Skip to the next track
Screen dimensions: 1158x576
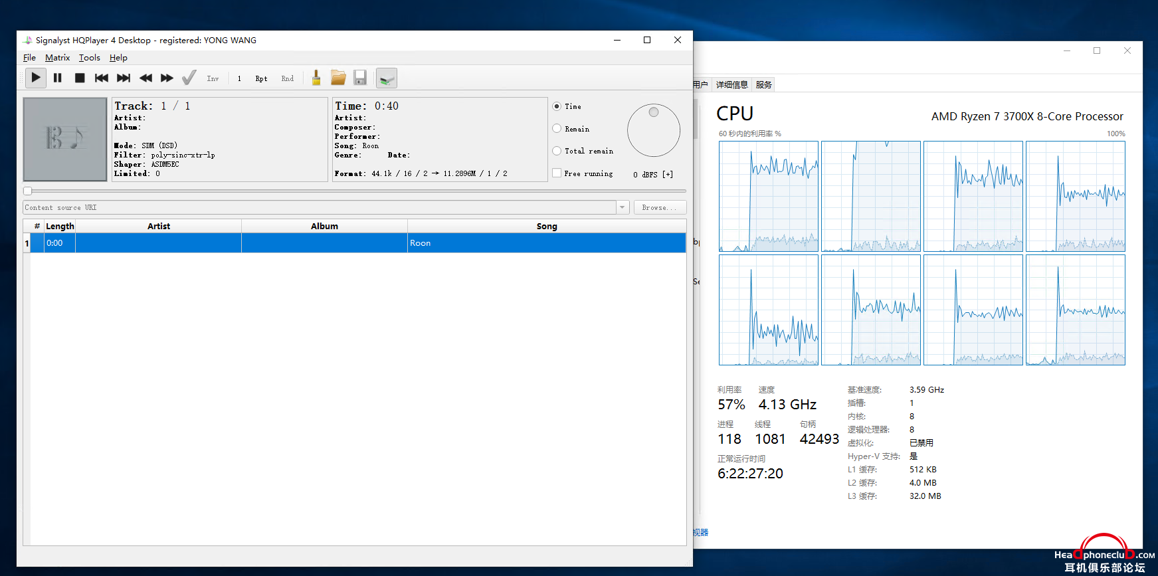click(x=124, y=78)
